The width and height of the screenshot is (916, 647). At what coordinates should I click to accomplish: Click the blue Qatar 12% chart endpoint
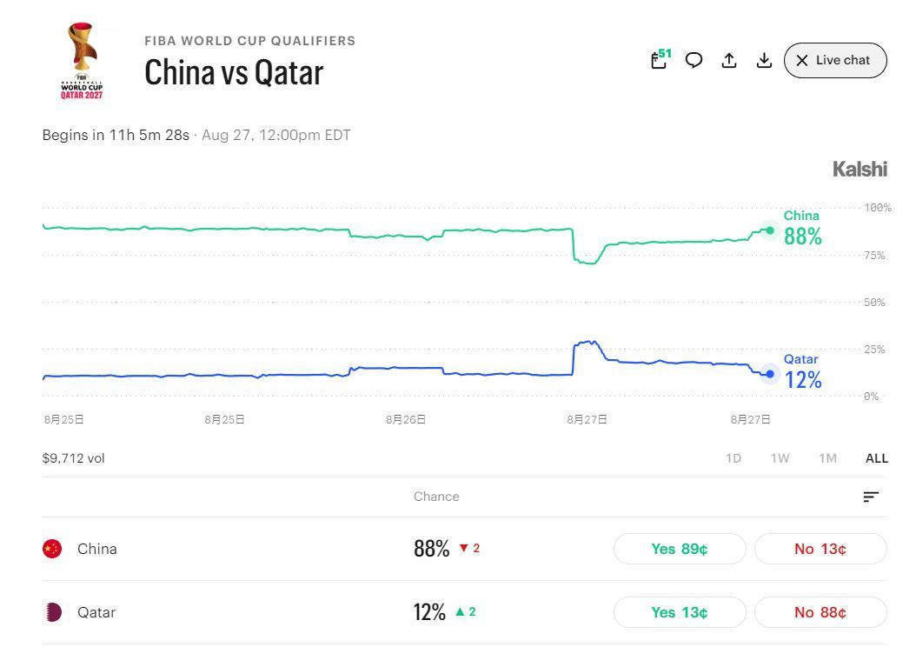pos(770,373)
